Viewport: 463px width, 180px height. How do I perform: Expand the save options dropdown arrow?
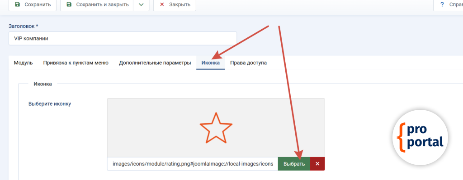click(x=141, y=4)
